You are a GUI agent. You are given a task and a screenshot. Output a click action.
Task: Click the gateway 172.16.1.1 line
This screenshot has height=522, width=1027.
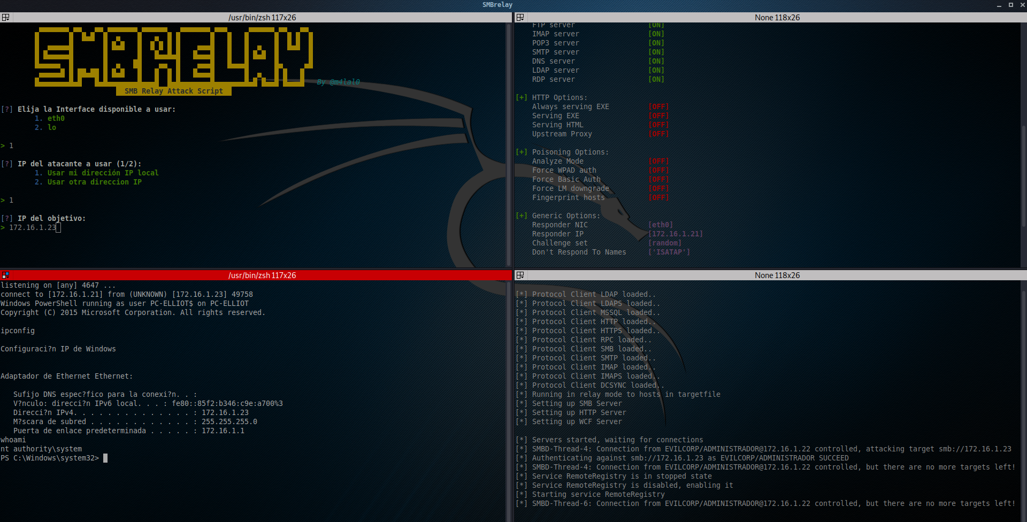pos(129,431)
